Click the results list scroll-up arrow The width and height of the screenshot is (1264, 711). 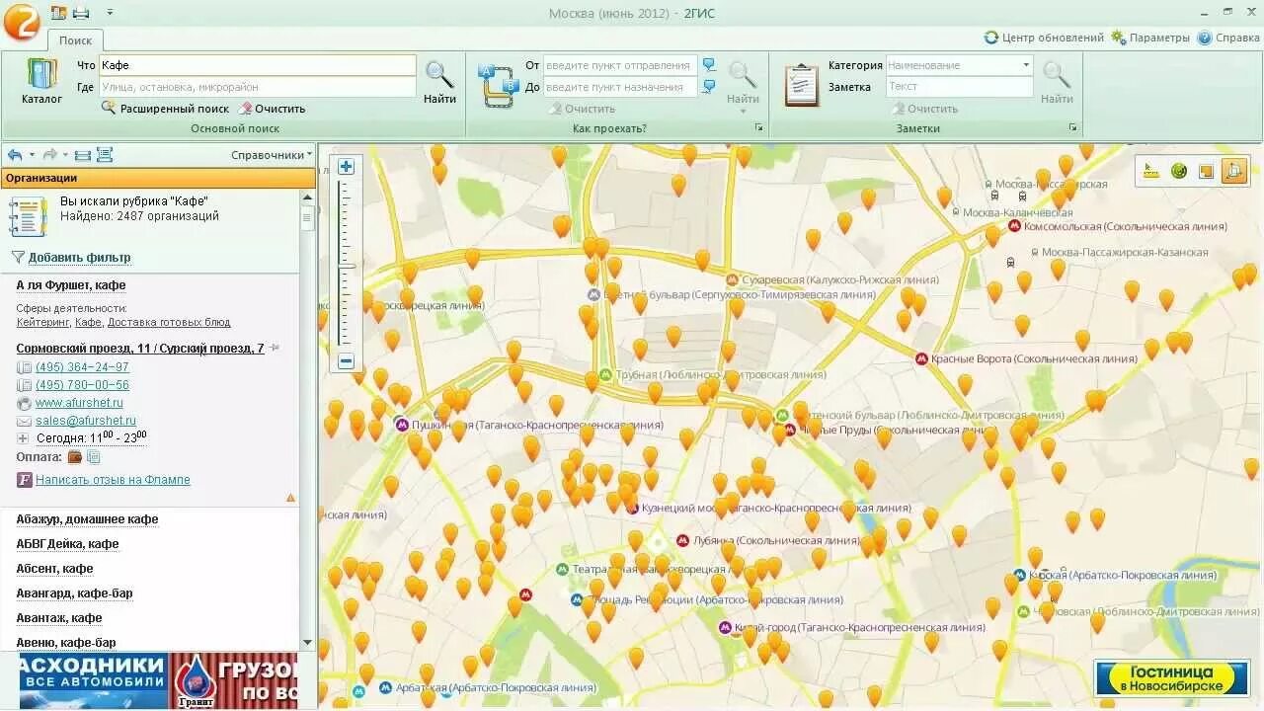point(307,197)
